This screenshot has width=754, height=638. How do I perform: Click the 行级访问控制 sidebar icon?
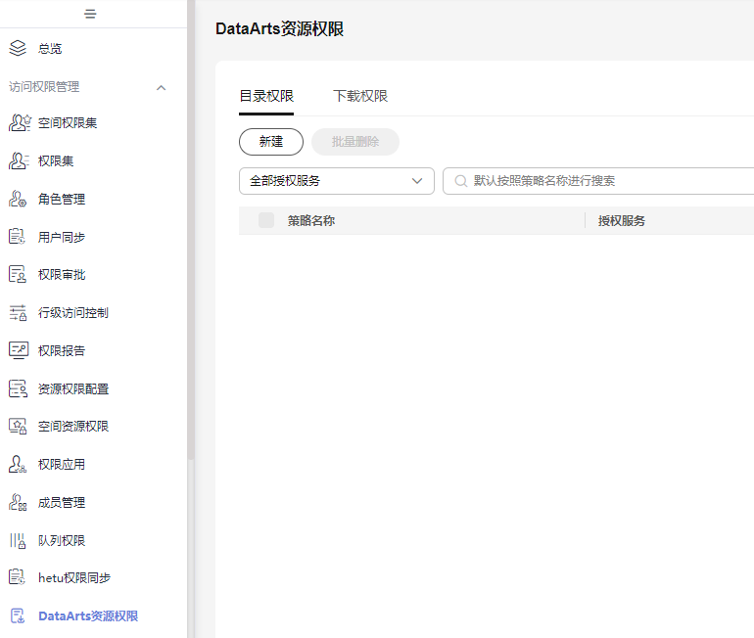pyautogui.click(x=18, y=312)
